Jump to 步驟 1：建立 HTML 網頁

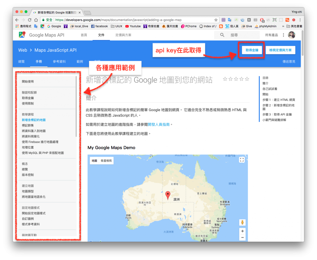pyautogui.click(x=279, y=100)
